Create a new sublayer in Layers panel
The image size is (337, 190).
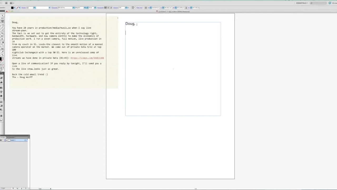(x=17, y=188)
